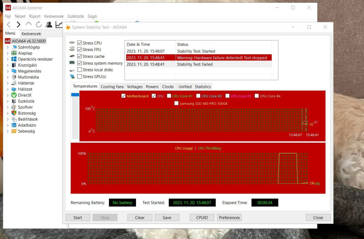
Task: Click the Kiszolgáló server icon
Action: pyautogui.click(x=14, y=65)
